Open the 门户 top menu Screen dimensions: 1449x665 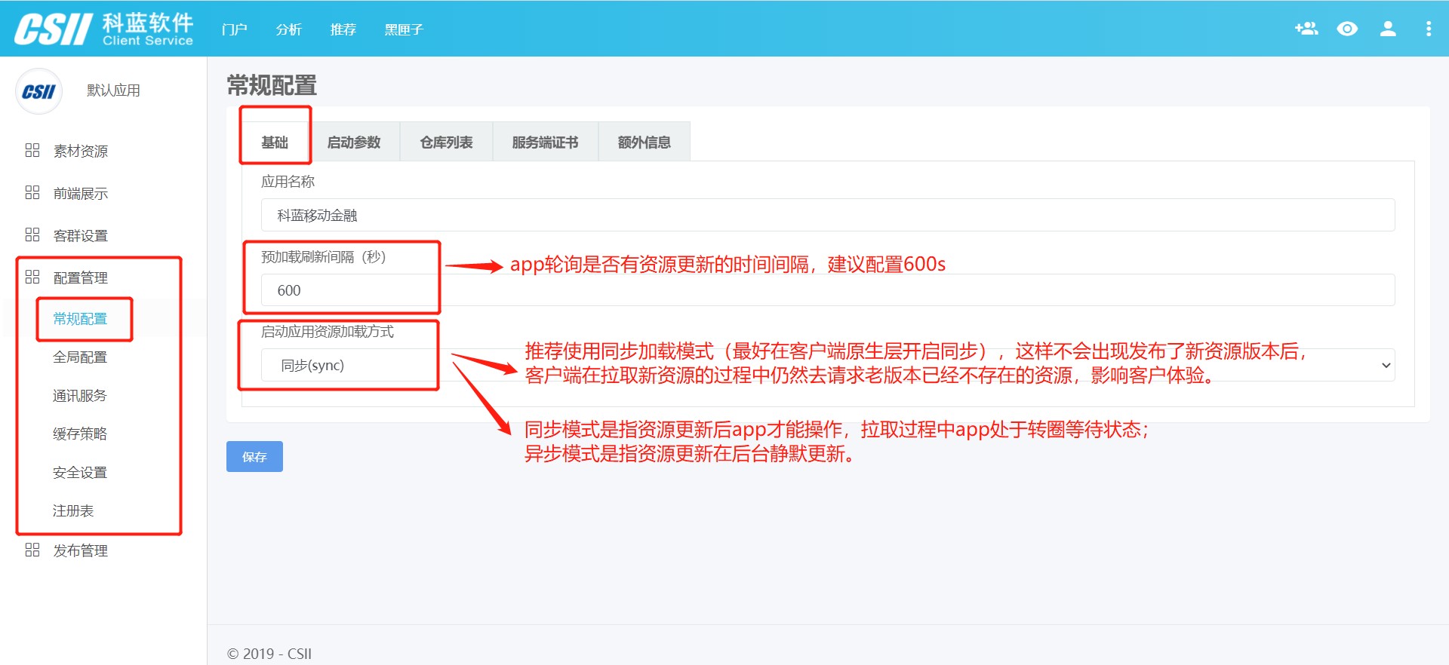pos(235,29)
